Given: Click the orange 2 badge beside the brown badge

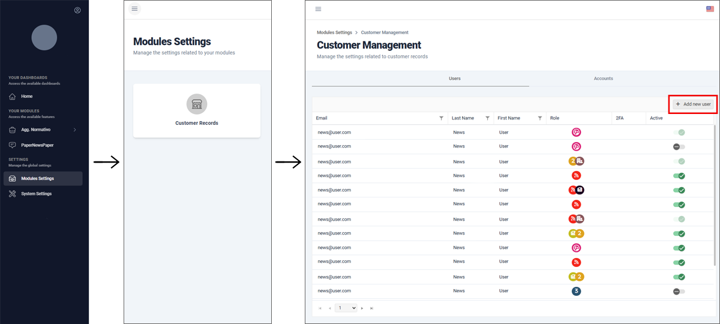Looking at the screenshot, I should 573,161.
